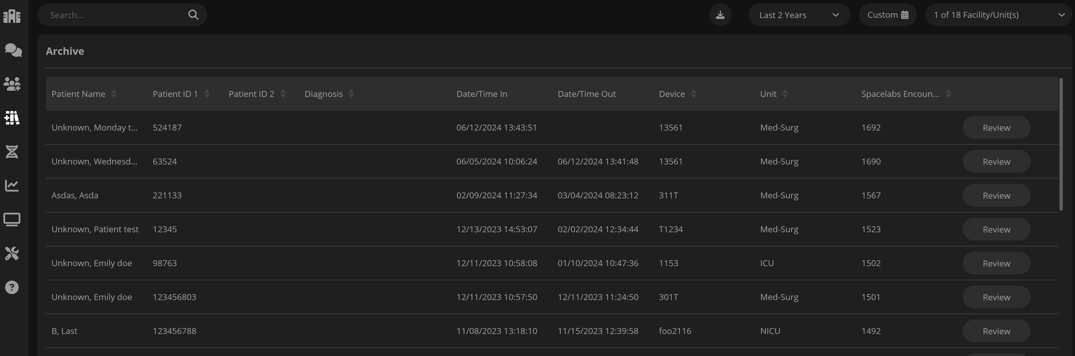1075x356 pixels.
Task: Review the B, Last NICU record
Action: pos(997,331)
